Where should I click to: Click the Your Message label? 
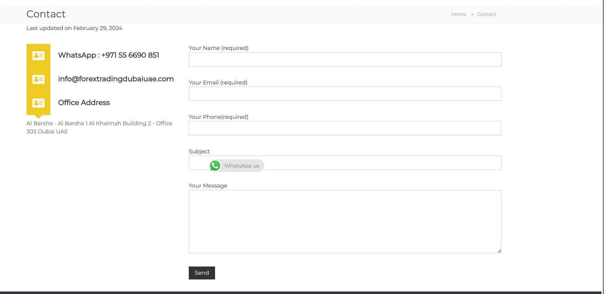[x=208, y=186]
